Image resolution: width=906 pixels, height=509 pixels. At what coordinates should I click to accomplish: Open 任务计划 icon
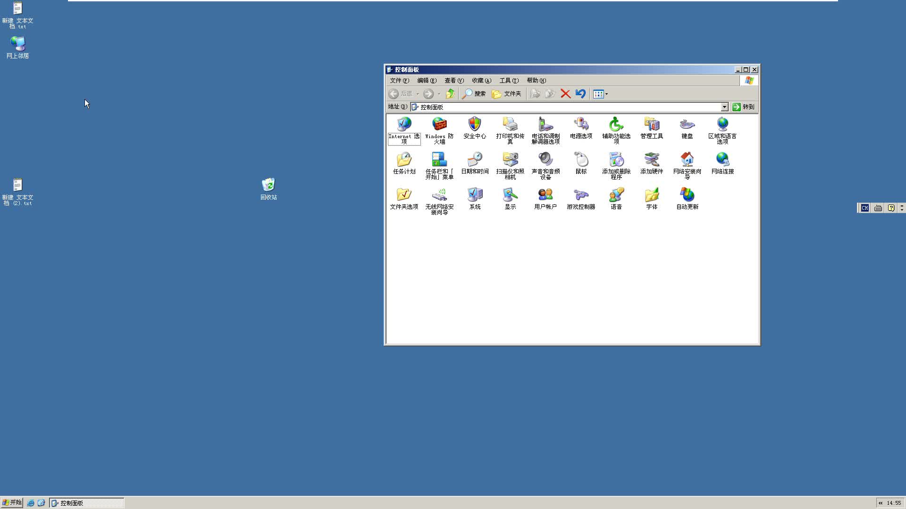(404, 163)
